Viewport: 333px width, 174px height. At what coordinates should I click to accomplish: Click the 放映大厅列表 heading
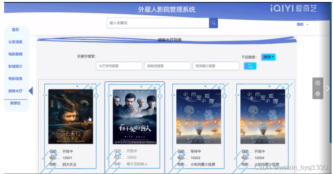click(x=170, y=40)
